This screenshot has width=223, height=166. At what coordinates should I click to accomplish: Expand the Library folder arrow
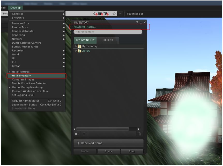pyautogui.click(x=76, y=51)
